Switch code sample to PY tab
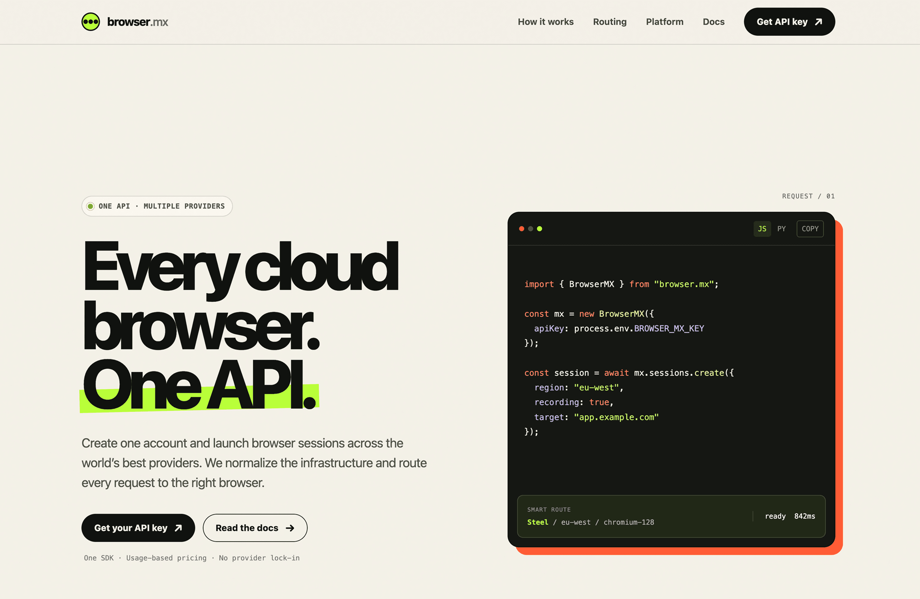This screenshot has width=920, height=599. click(781, 228)
